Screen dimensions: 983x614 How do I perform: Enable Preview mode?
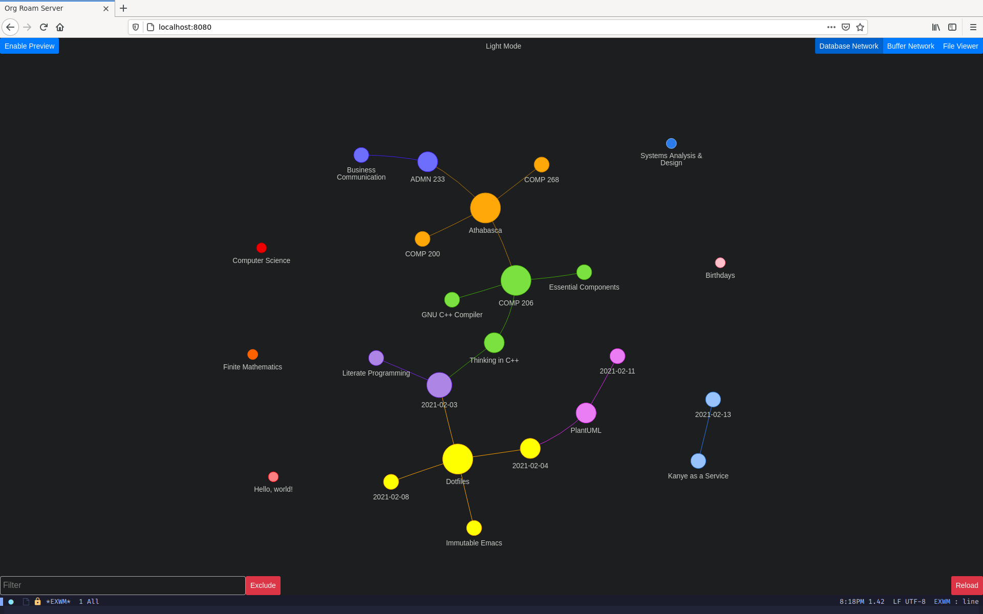point(30,46)
